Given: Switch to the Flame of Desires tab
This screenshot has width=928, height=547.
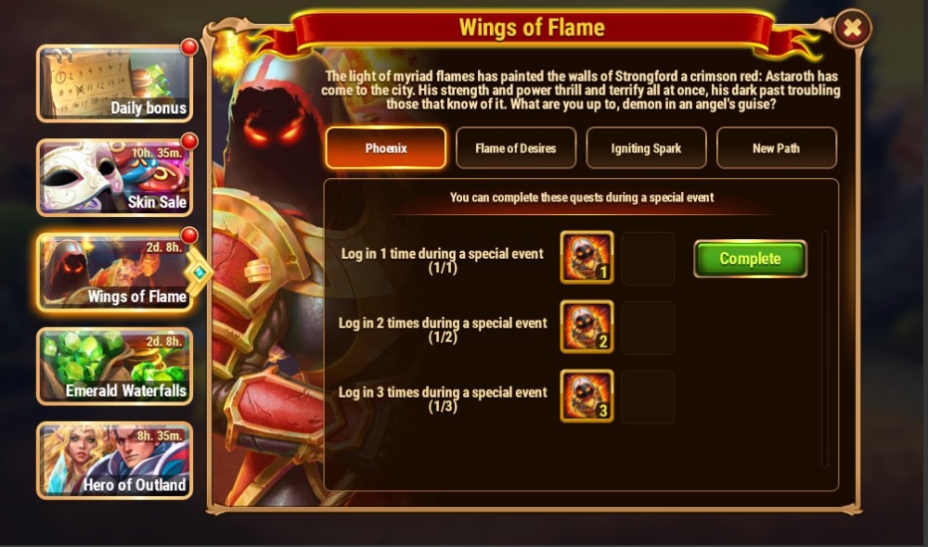Looking at the screenshot, I should 516,147.
